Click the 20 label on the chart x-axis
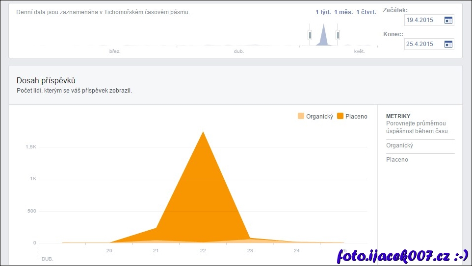Screen dimensions: 472x266 point(109,251)
